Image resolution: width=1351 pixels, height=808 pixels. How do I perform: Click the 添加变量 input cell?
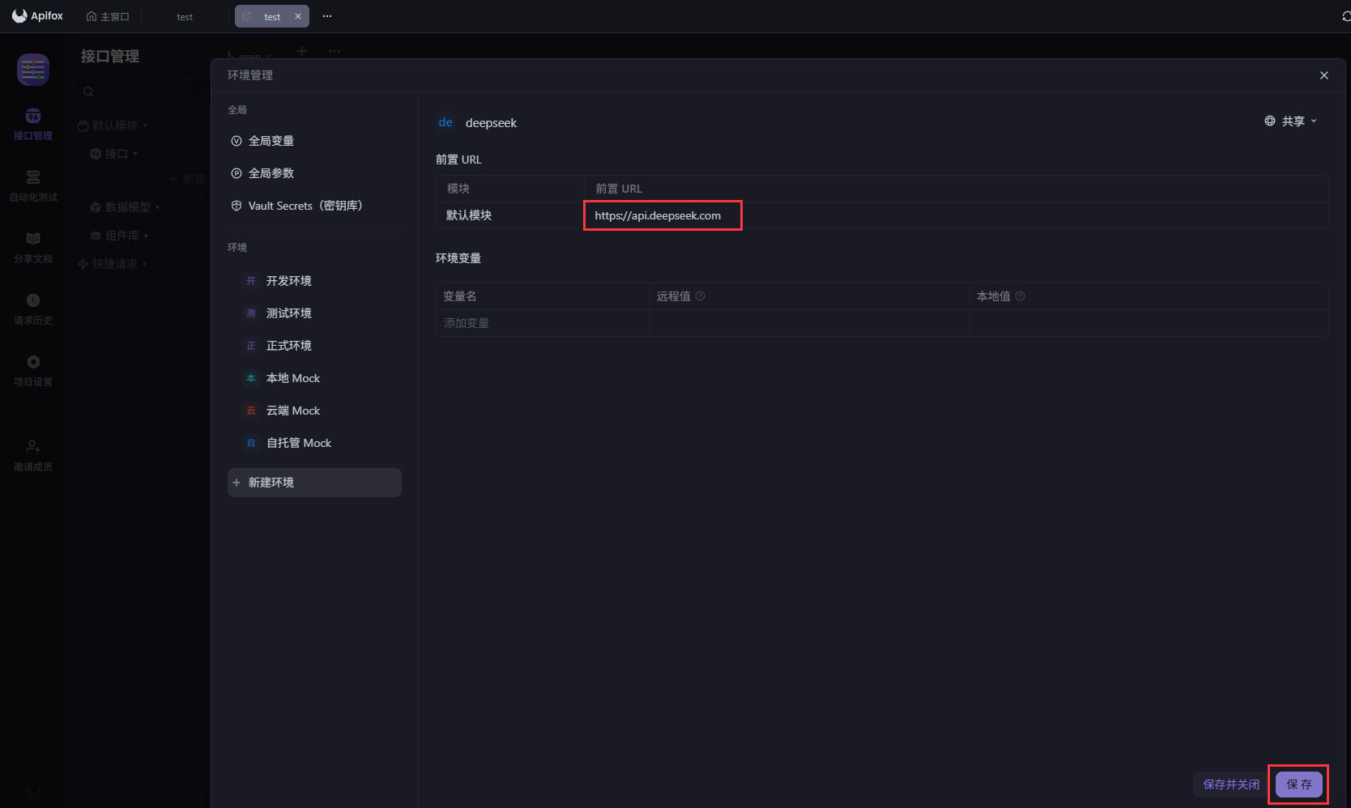[x=543, y=323]
